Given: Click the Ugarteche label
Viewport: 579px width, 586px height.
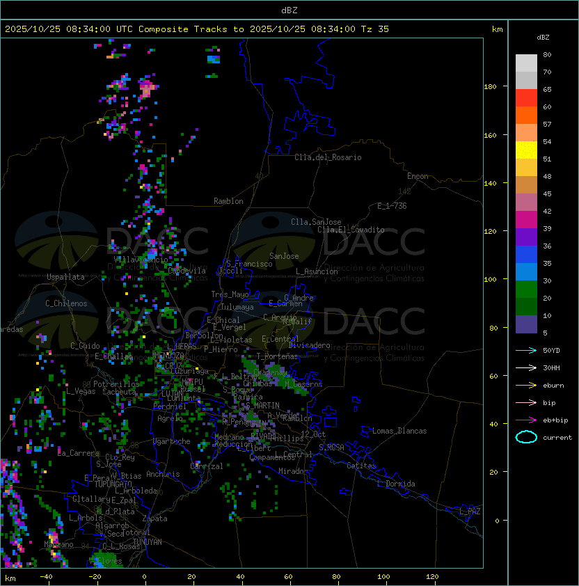Looking at the screenshot, I should (172, 441).
